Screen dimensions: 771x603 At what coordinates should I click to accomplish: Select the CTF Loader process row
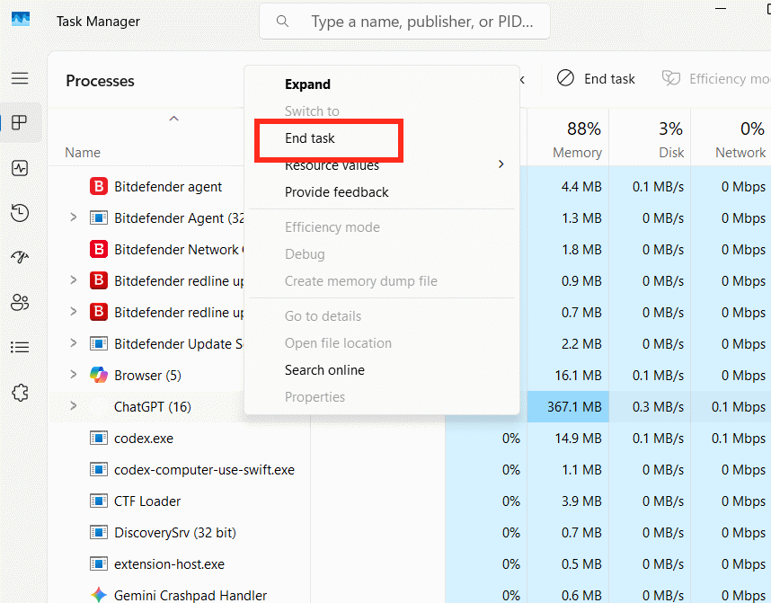pyautogui.click(x=410, y=501)
